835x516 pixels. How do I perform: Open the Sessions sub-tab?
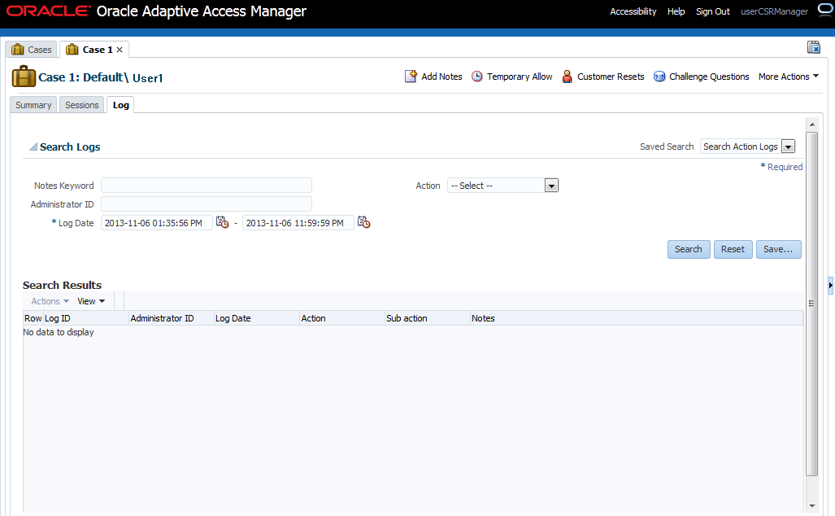(81, 105)
